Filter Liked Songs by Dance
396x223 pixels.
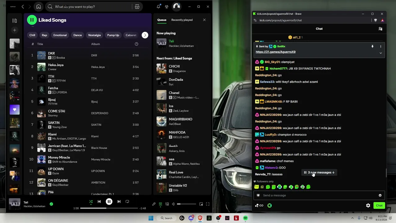tap(78, 35)
